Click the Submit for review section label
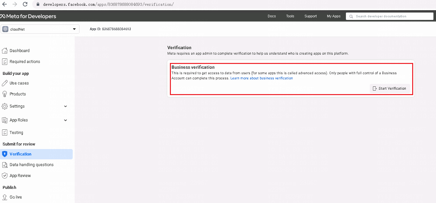Image resolution: width=436 pixels, height=203 pixels. pos(19,144)
